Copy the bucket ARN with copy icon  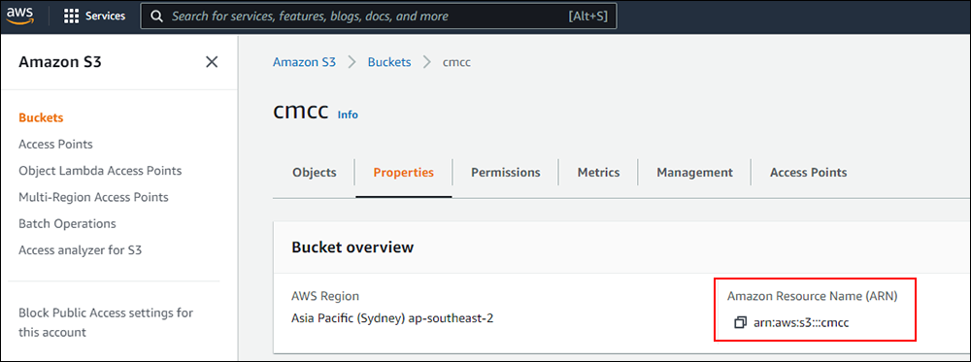(739, 323)
